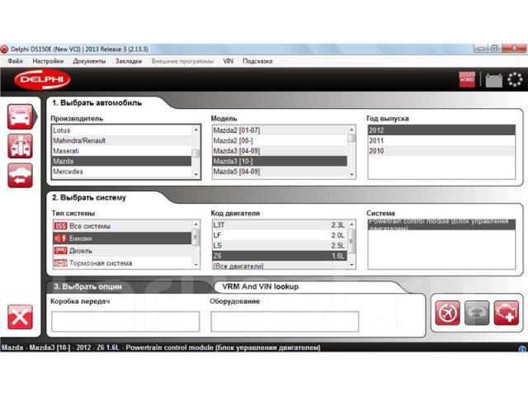Viewport: 528px width, 396px height.
Task: Click the ISS icon beside Все системы
Action: (60, 226)
